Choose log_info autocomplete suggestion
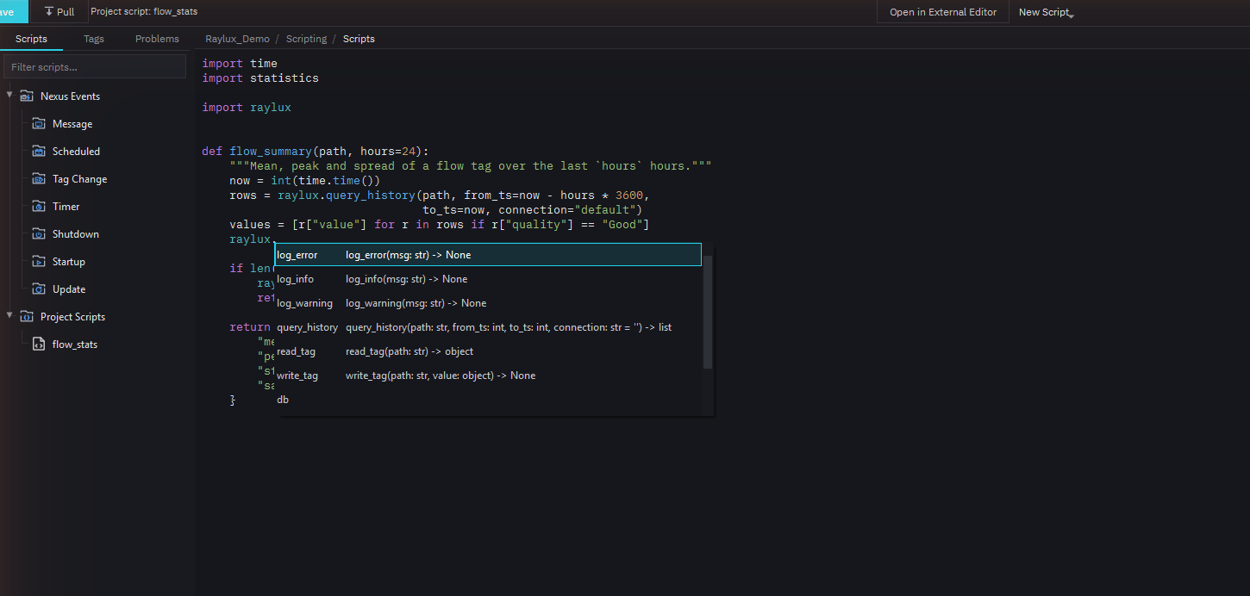This screenshot has width=1250, height=596. [x=488, y=279]
